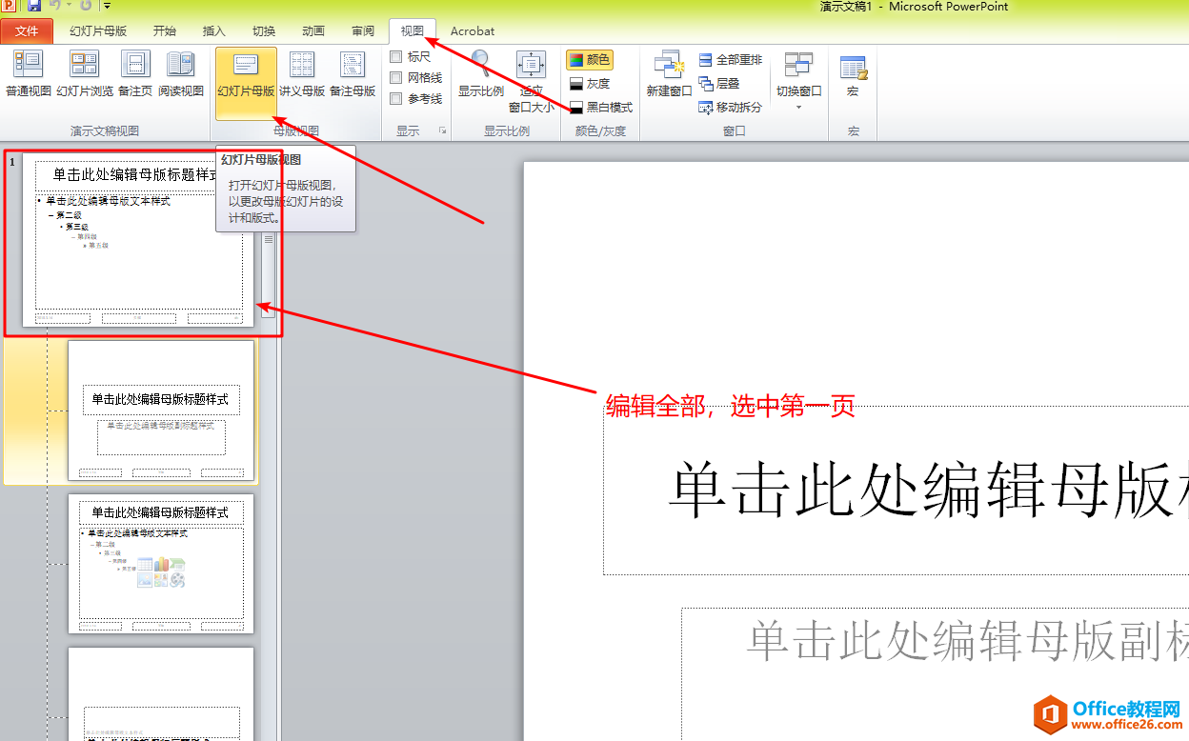Open the 显示比例 zoom dialog
1189x741 pixels.
pyautogui.click(x=481, y=74)
